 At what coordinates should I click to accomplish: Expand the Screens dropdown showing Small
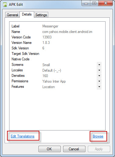99,65
